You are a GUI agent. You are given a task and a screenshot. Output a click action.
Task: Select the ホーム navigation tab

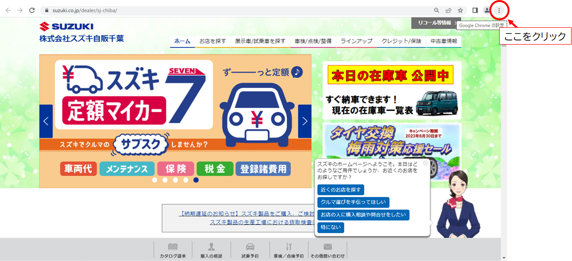click(182, 41)
